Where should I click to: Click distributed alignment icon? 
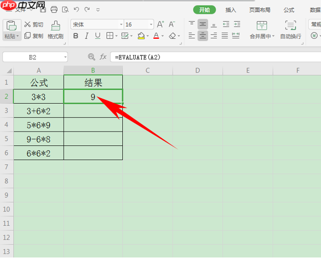[236, 36]
